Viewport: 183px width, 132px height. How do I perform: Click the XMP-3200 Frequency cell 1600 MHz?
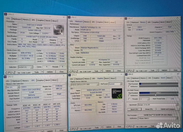(57, 106)
